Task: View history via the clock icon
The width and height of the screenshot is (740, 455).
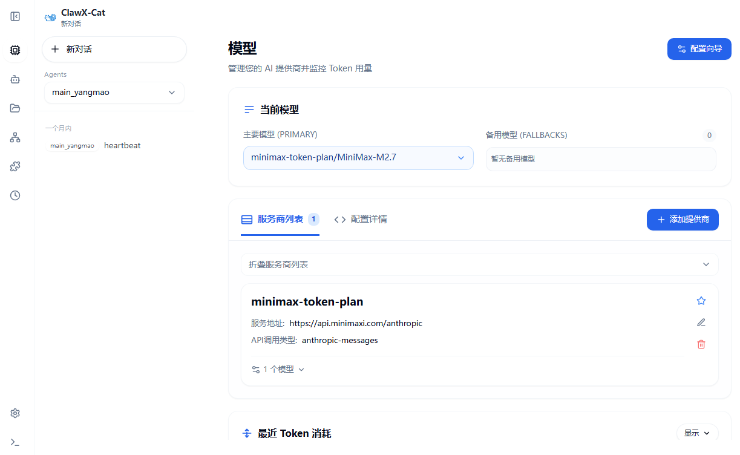Action: tap(15, 195)
